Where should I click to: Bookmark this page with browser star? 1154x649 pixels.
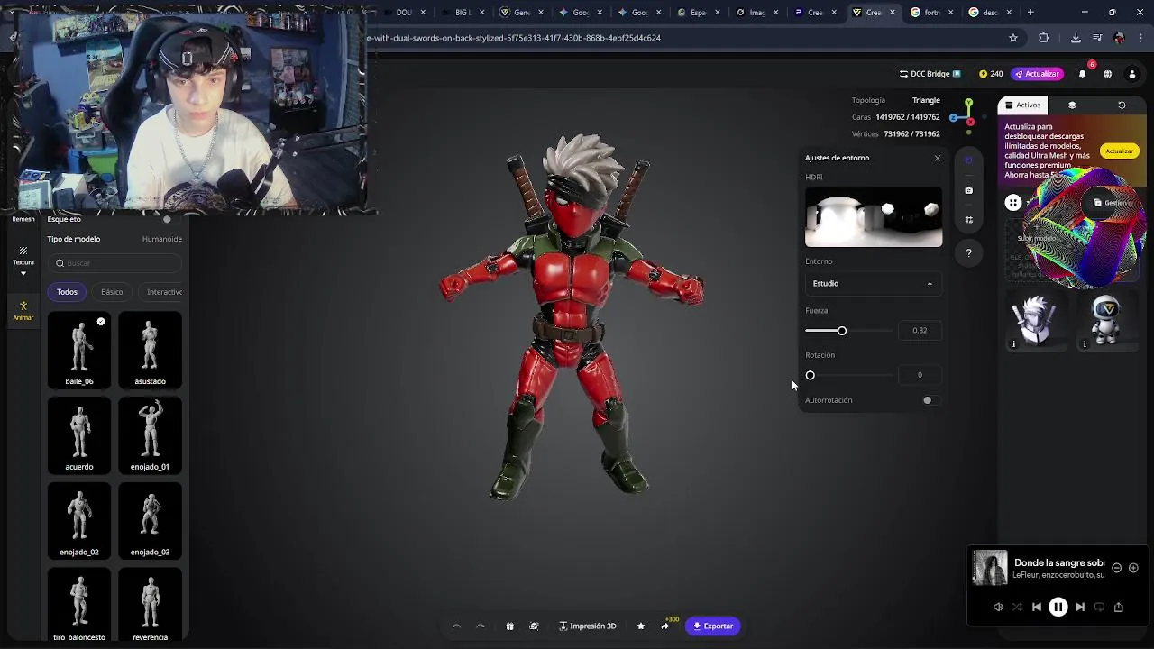[1013, 38]
